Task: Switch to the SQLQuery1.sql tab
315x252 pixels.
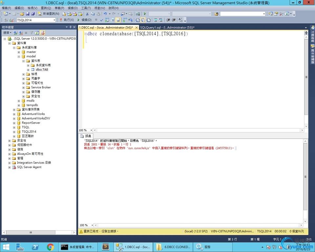Action: coord(166,28)
